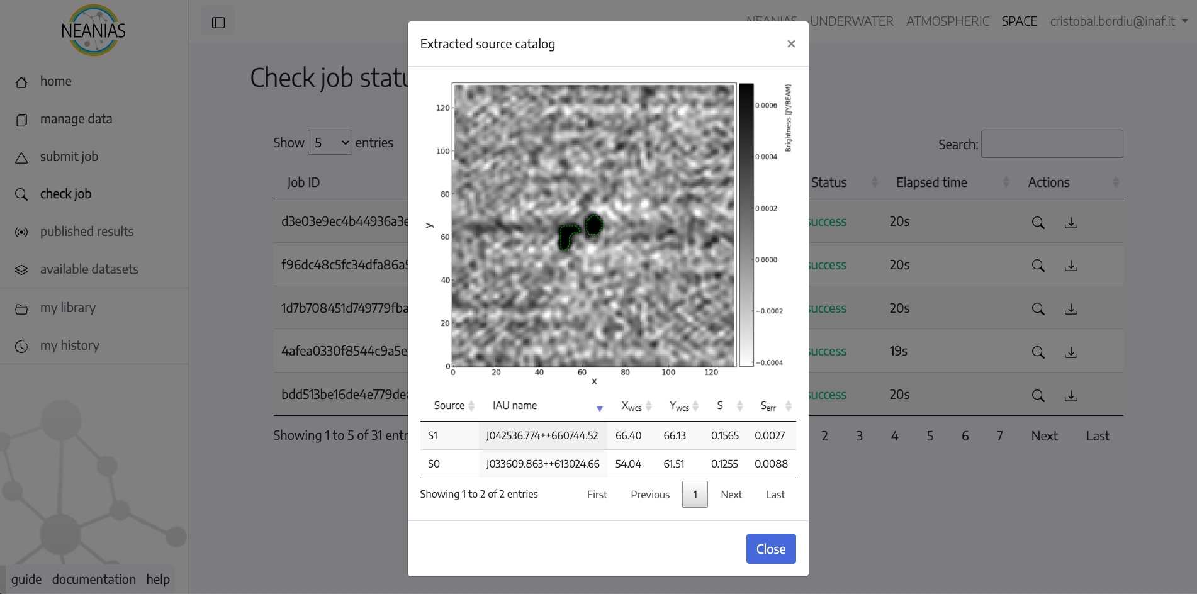Viewport: 1197px width, 594px height.
Task: Click the published results broadcast icon
Action: click(21, 232)
